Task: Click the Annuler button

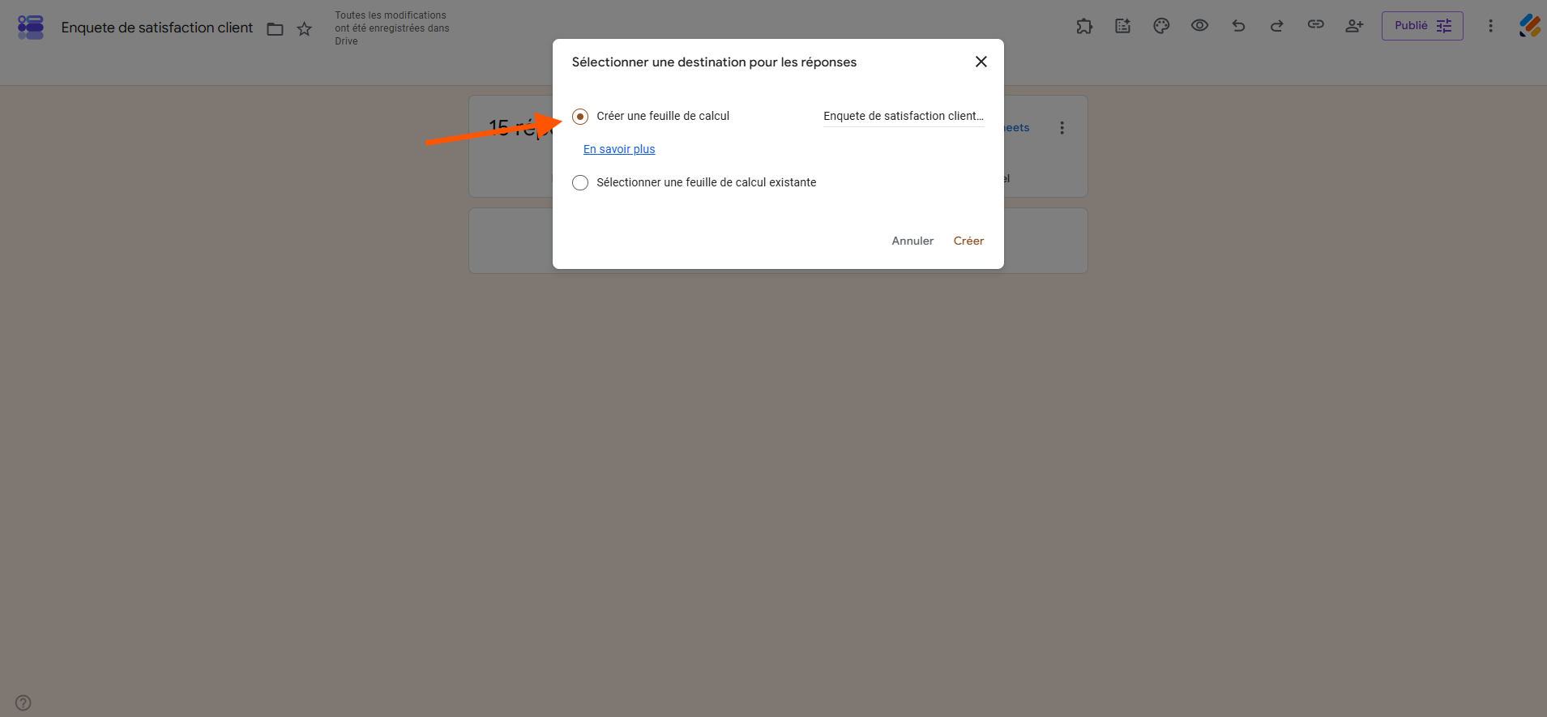Action: (912, 241)
